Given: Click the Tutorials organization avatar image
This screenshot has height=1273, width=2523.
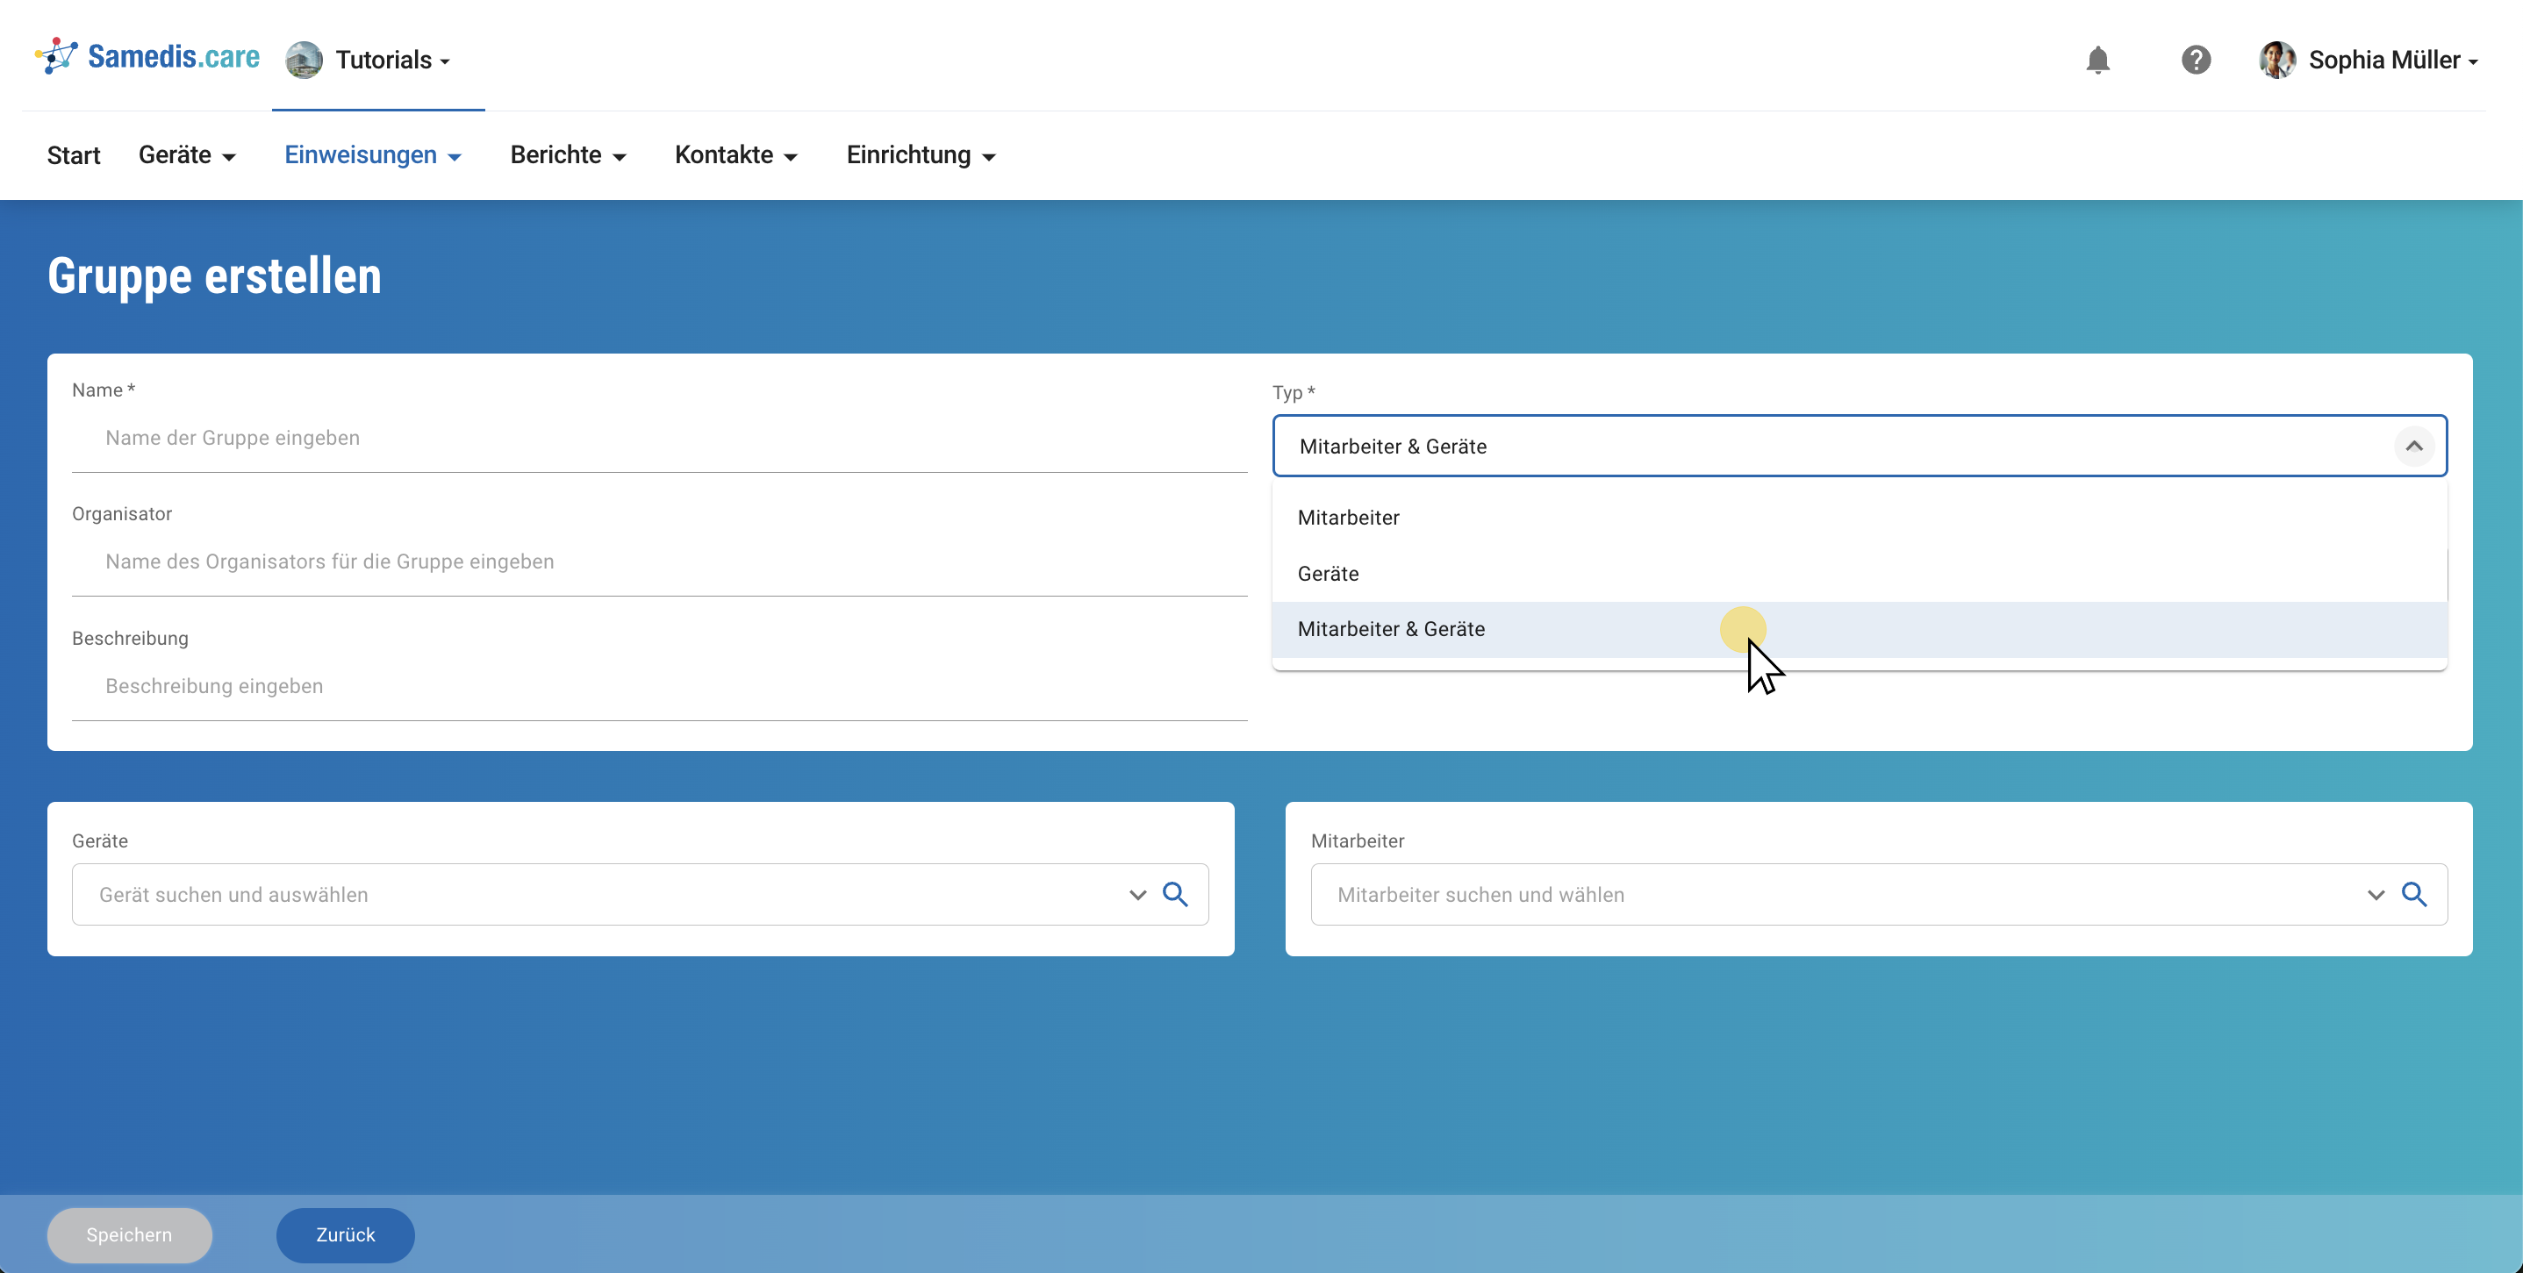Looking at the screenshot, I should 304,60.
